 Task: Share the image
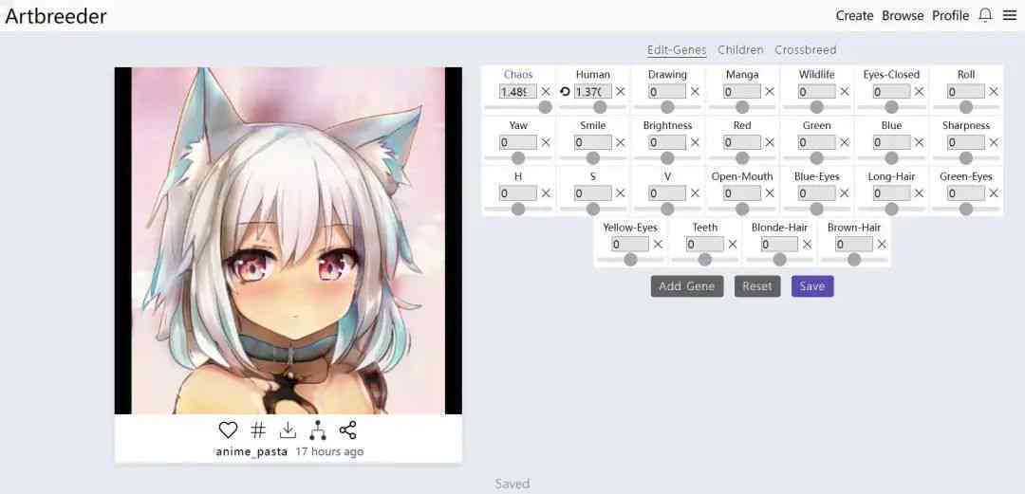(x=347, y=430)
